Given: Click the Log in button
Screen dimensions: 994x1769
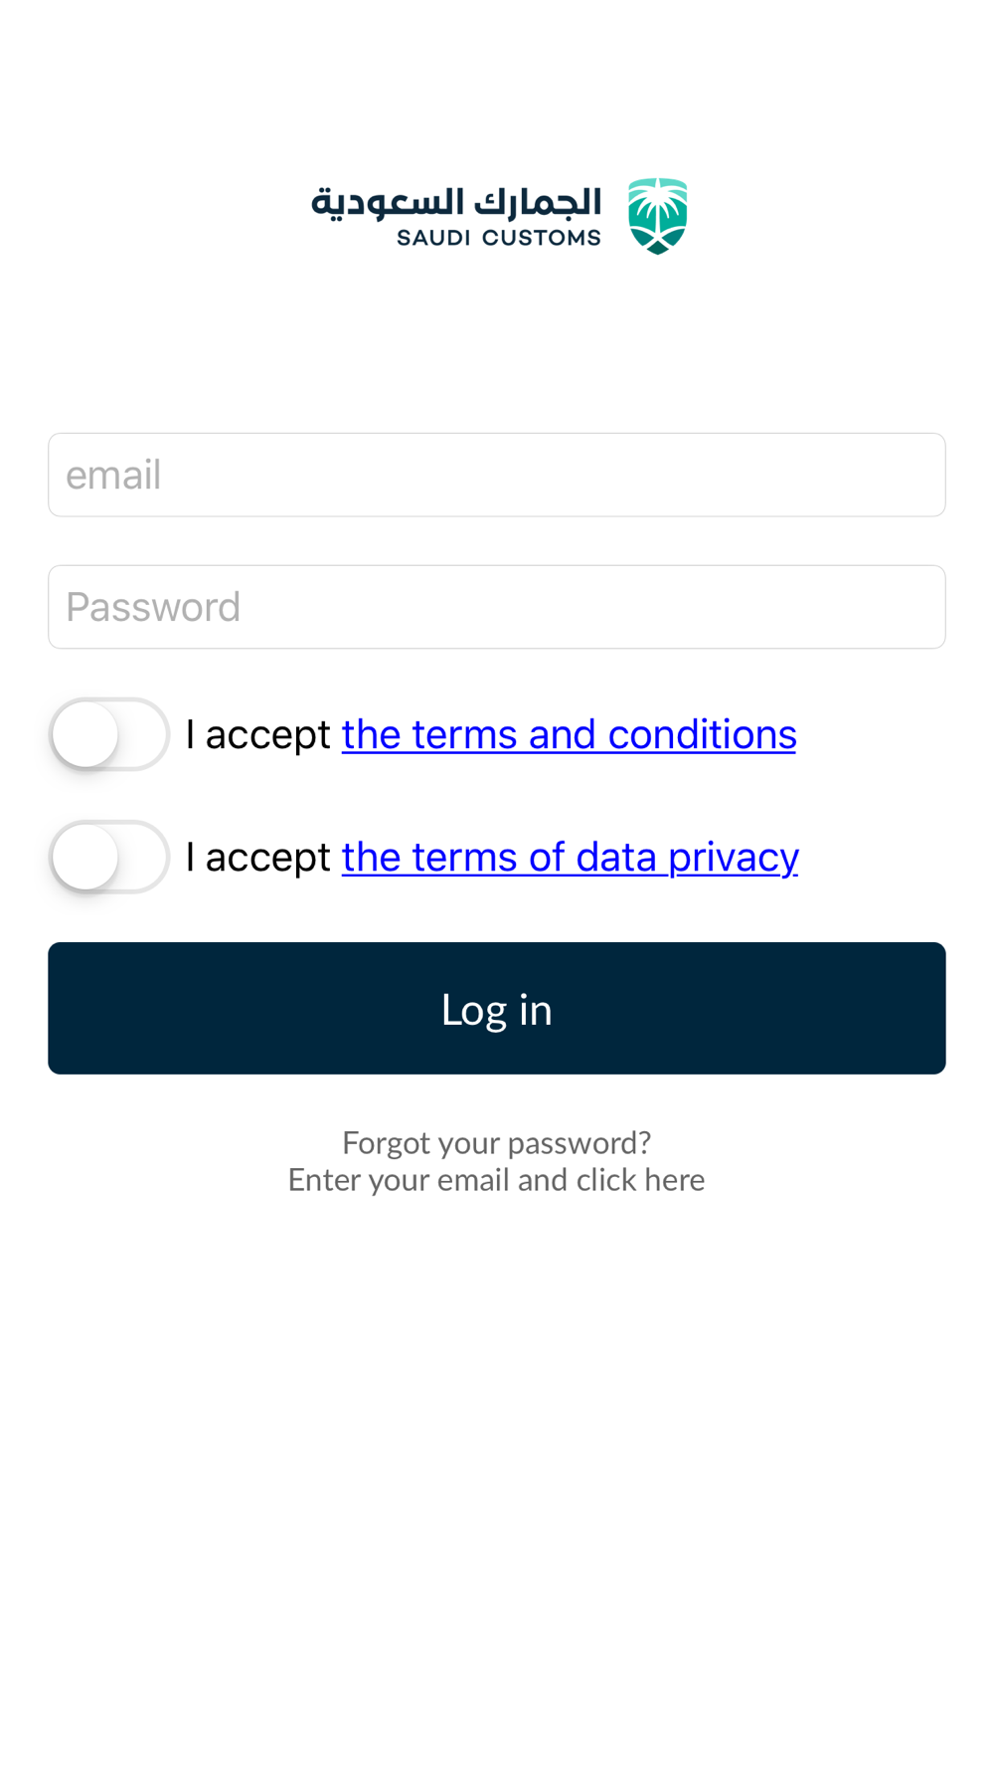Looking at the screenshot, I should coord(497,1008).
